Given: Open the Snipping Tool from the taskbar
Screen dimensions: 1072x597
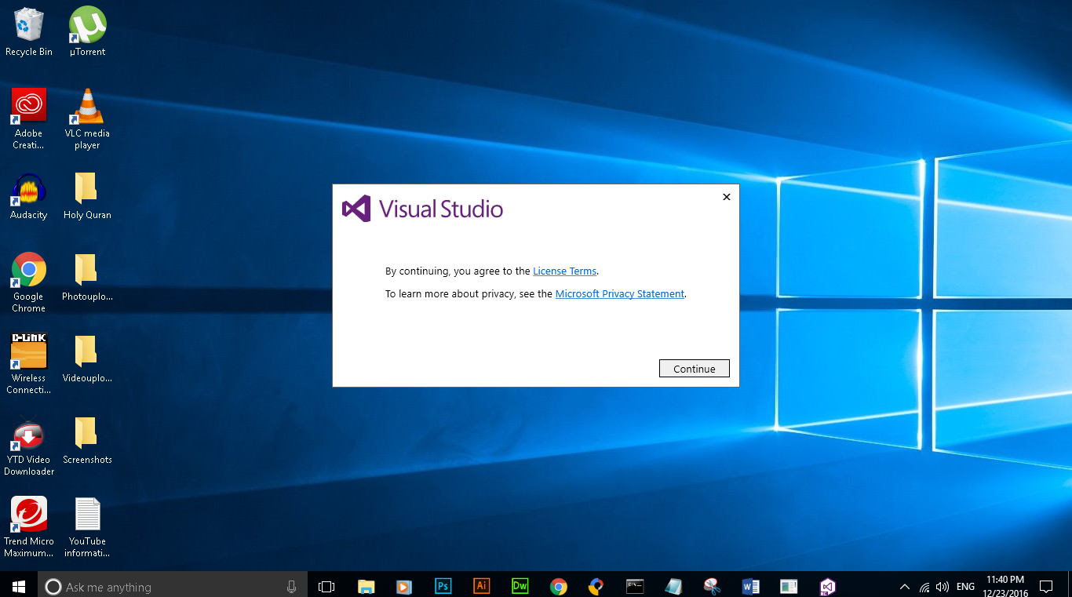Looking at the screenshot, I should point(712,586).
